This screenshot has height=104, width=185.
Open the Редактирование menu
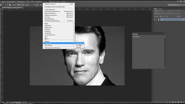[11, 2]
